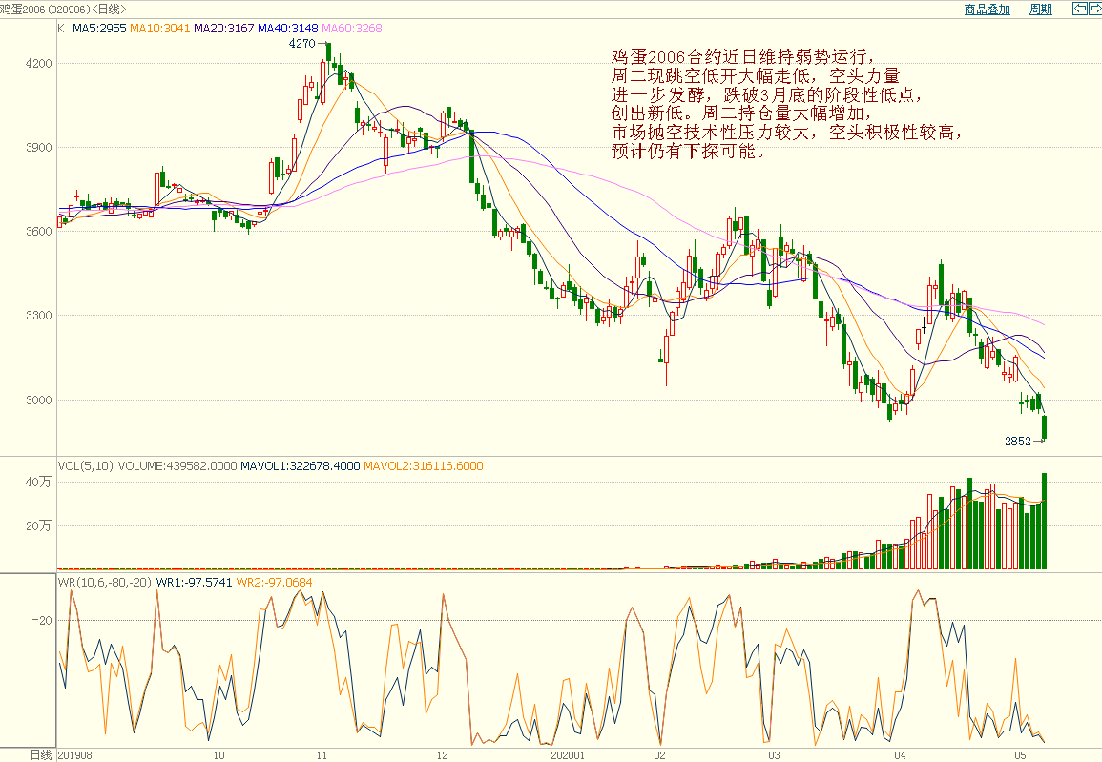This screenshot has height=762, width=1102.
Task: Click the WR2:-97.0684 value
Action: (274, 582)
